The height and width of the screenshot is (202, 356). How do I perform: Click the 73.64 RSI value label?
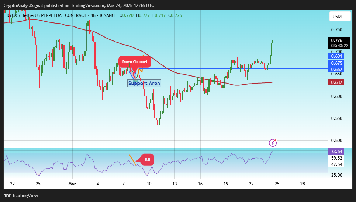click(x=336, y=151)
